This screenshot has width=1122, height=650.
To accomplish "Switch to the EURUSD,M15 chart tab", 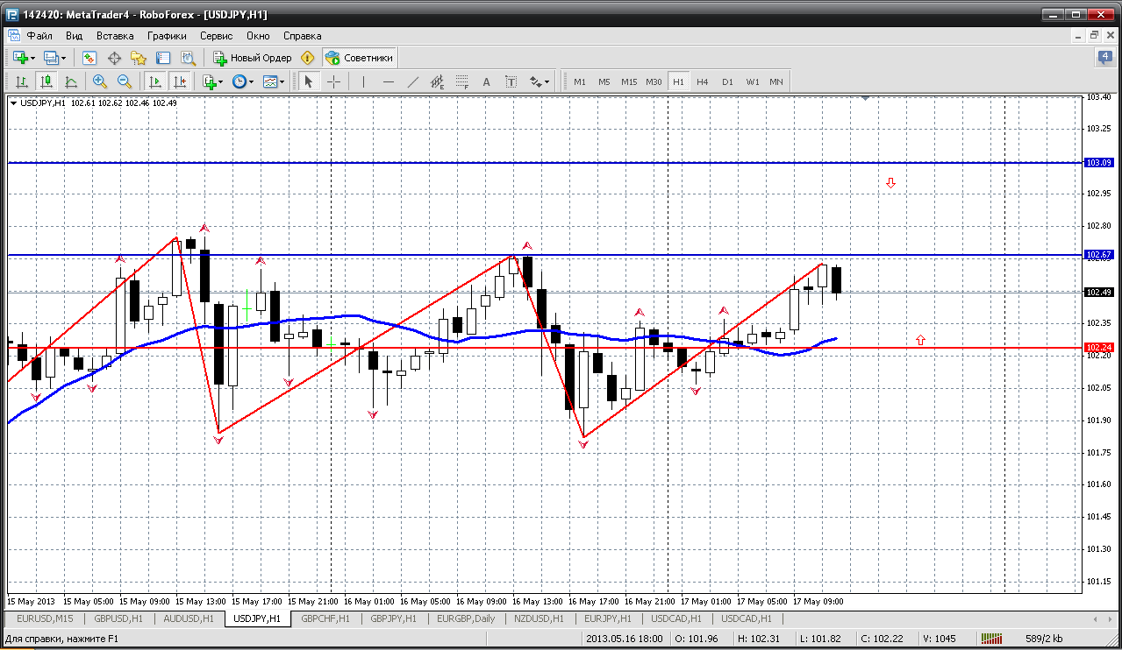I will 45,618.
